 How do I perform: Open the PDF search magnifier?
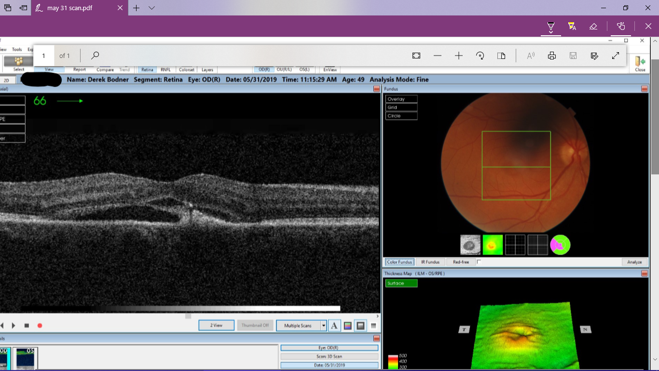tap(95, 56)
